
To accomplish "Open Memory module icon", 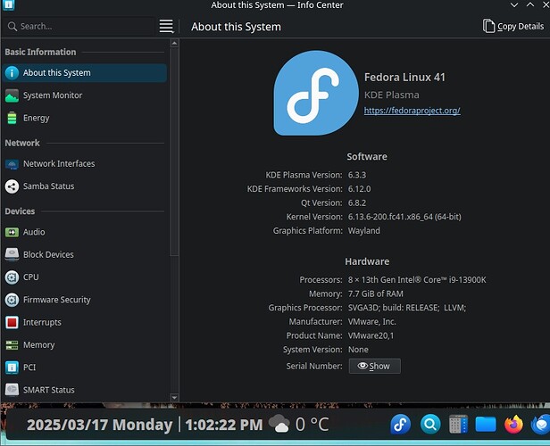I will pyautogui.click(x=12, y=345).
